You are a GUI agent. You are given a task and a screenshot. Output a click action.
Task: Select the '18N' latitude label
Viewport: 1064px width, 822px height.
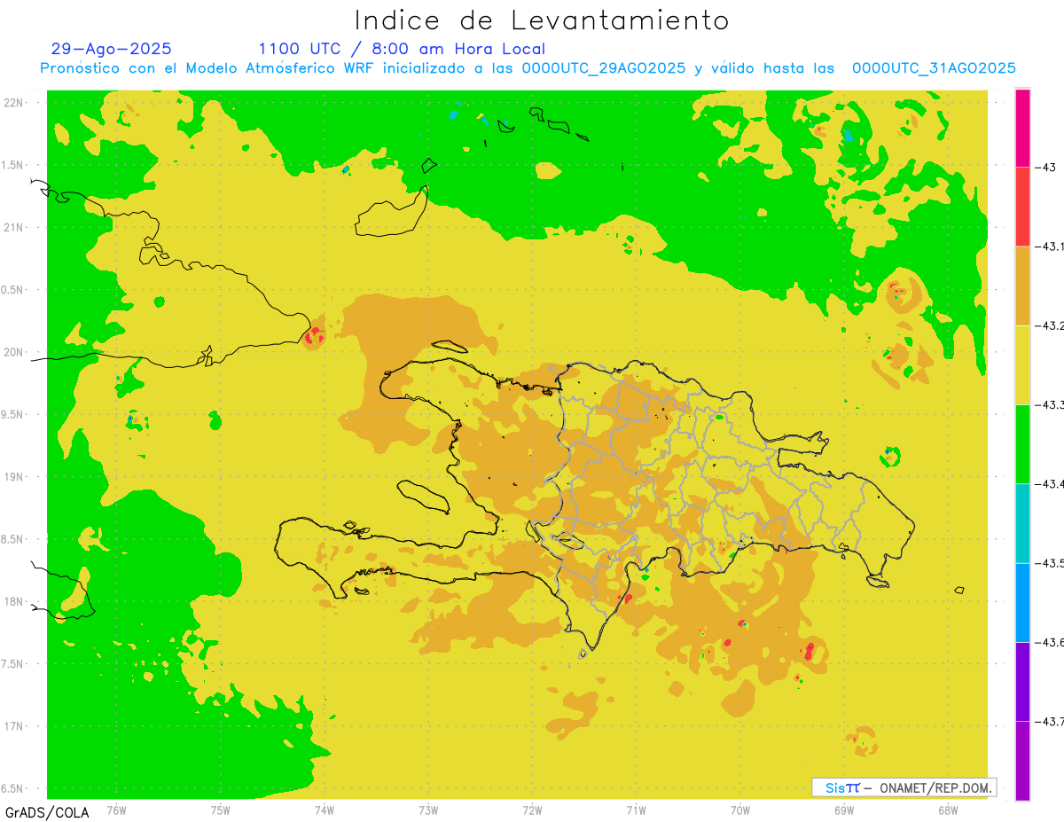point(15,601)
